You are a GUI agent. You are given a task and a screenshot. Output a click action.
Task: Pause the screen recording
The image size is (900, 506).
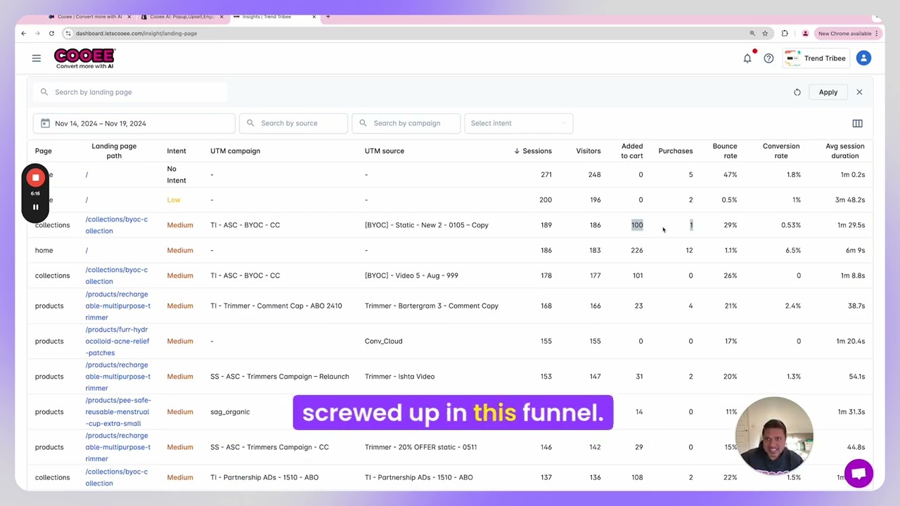pyautogui.click(x=35, y=207)
